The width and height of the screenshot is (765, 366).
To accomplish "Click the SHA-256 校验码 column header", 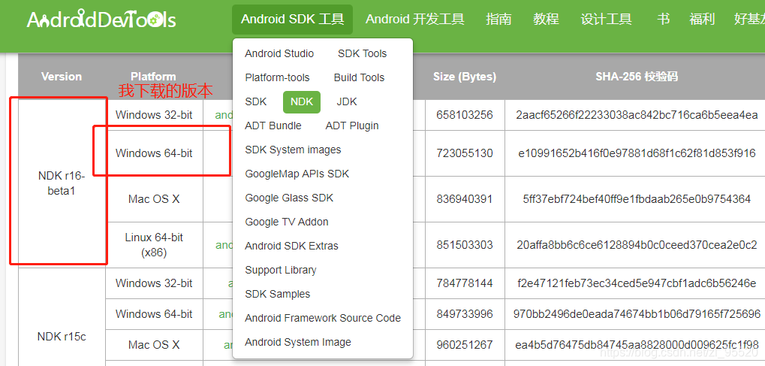I will (636, 77).
